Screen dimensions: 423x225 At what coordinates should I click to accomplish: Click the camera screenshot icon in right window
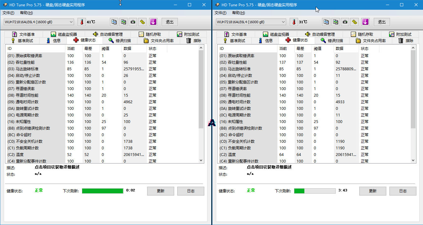point(345,22)
